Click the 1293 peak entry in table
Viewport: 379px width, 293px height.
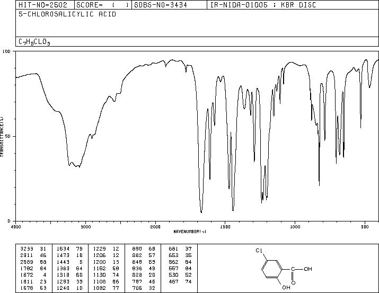[69, 281]
